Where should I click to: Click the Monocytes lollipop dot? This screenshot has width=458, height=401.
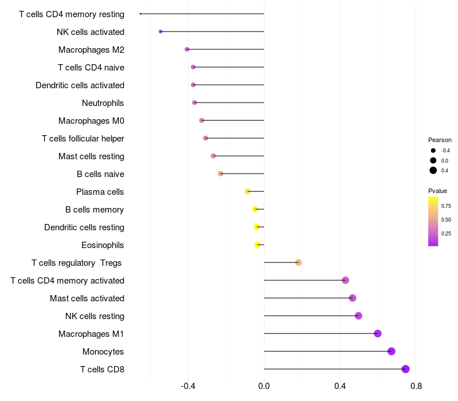(391, 351)
